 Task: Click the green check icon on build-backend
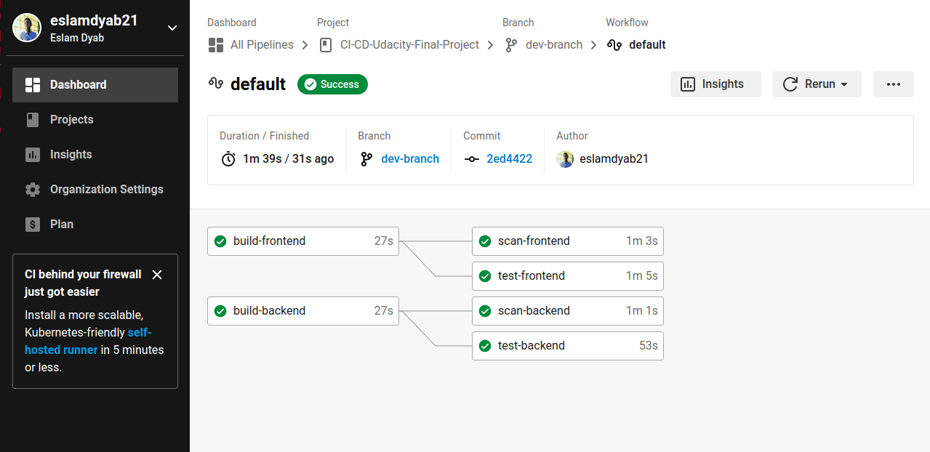point(220,311)
